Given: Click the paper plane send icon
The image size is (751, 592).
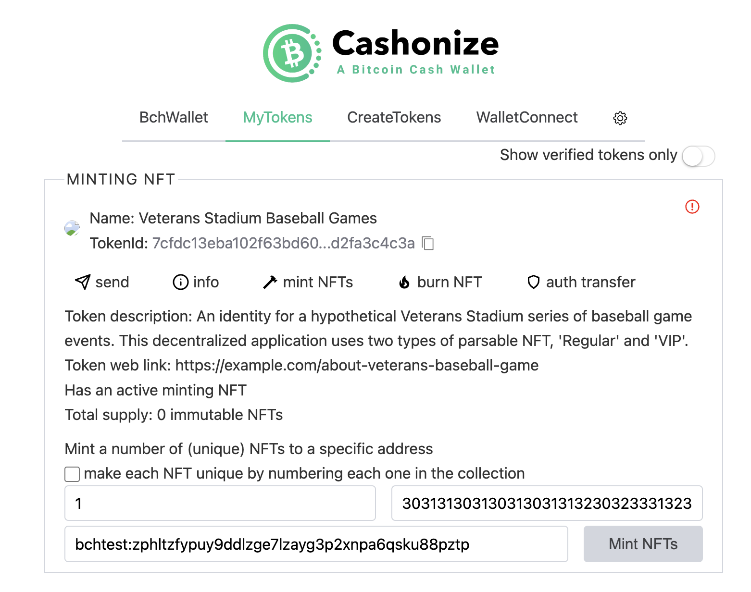Looking at the screenshot, I should [83, 282].
